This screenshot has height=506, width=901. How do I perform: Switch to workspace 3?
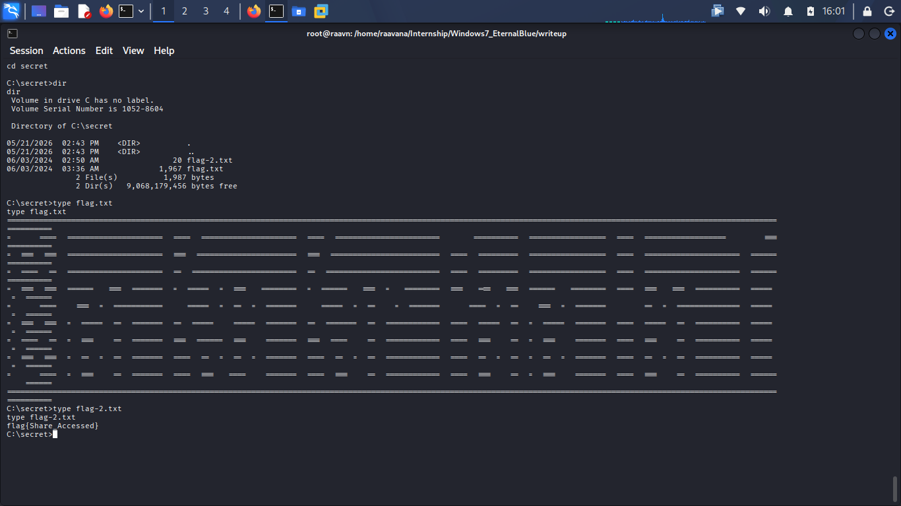coord(206,11)
